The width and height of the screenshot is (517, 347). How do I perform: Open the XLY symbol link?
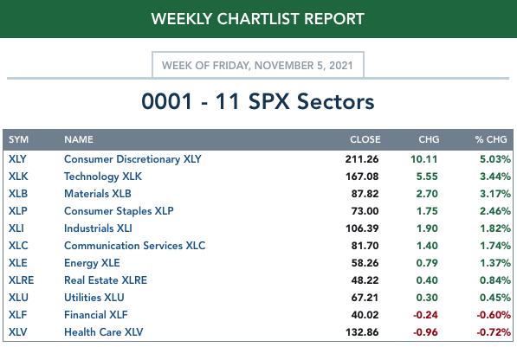17,159
